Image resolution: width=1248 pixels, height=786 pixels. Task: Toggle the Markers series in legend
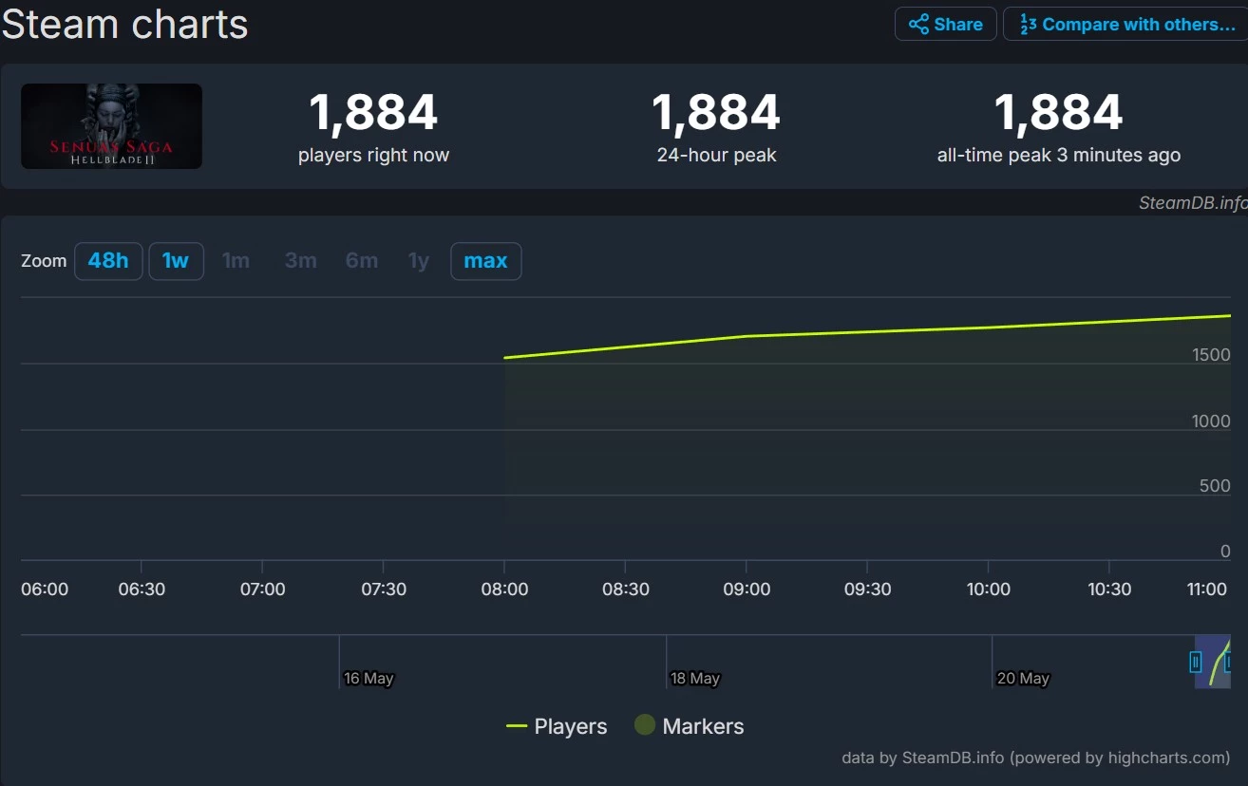tap(689, 727)
